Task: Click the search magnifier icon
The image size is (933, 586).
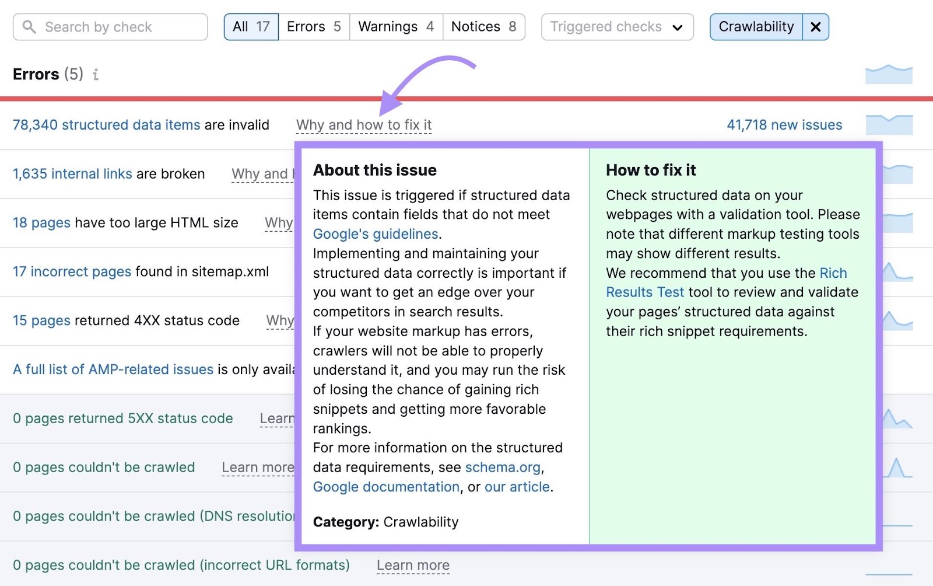Action: click(30, 26)
